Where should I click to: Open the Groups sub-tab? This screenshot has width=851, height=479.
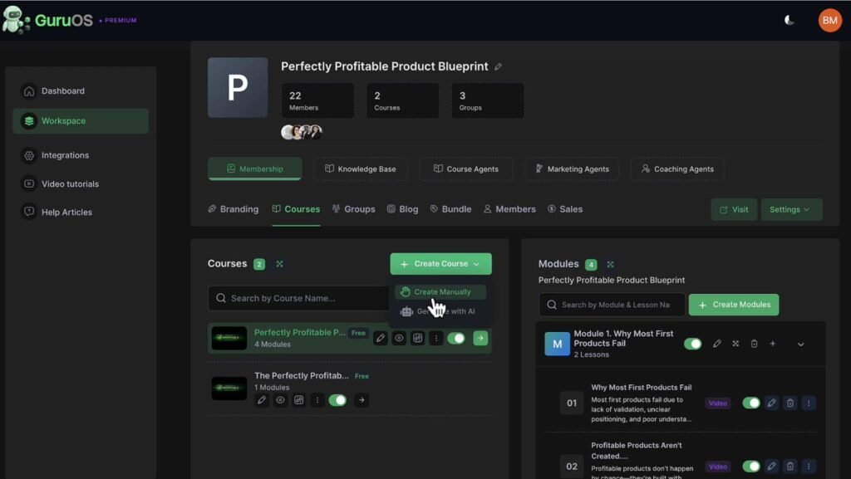pyautogui.click(x=354, y=209)
